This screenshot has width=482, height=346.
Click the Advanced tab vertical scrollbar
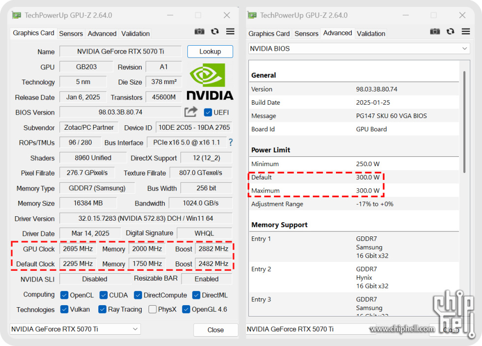(464, 122)
